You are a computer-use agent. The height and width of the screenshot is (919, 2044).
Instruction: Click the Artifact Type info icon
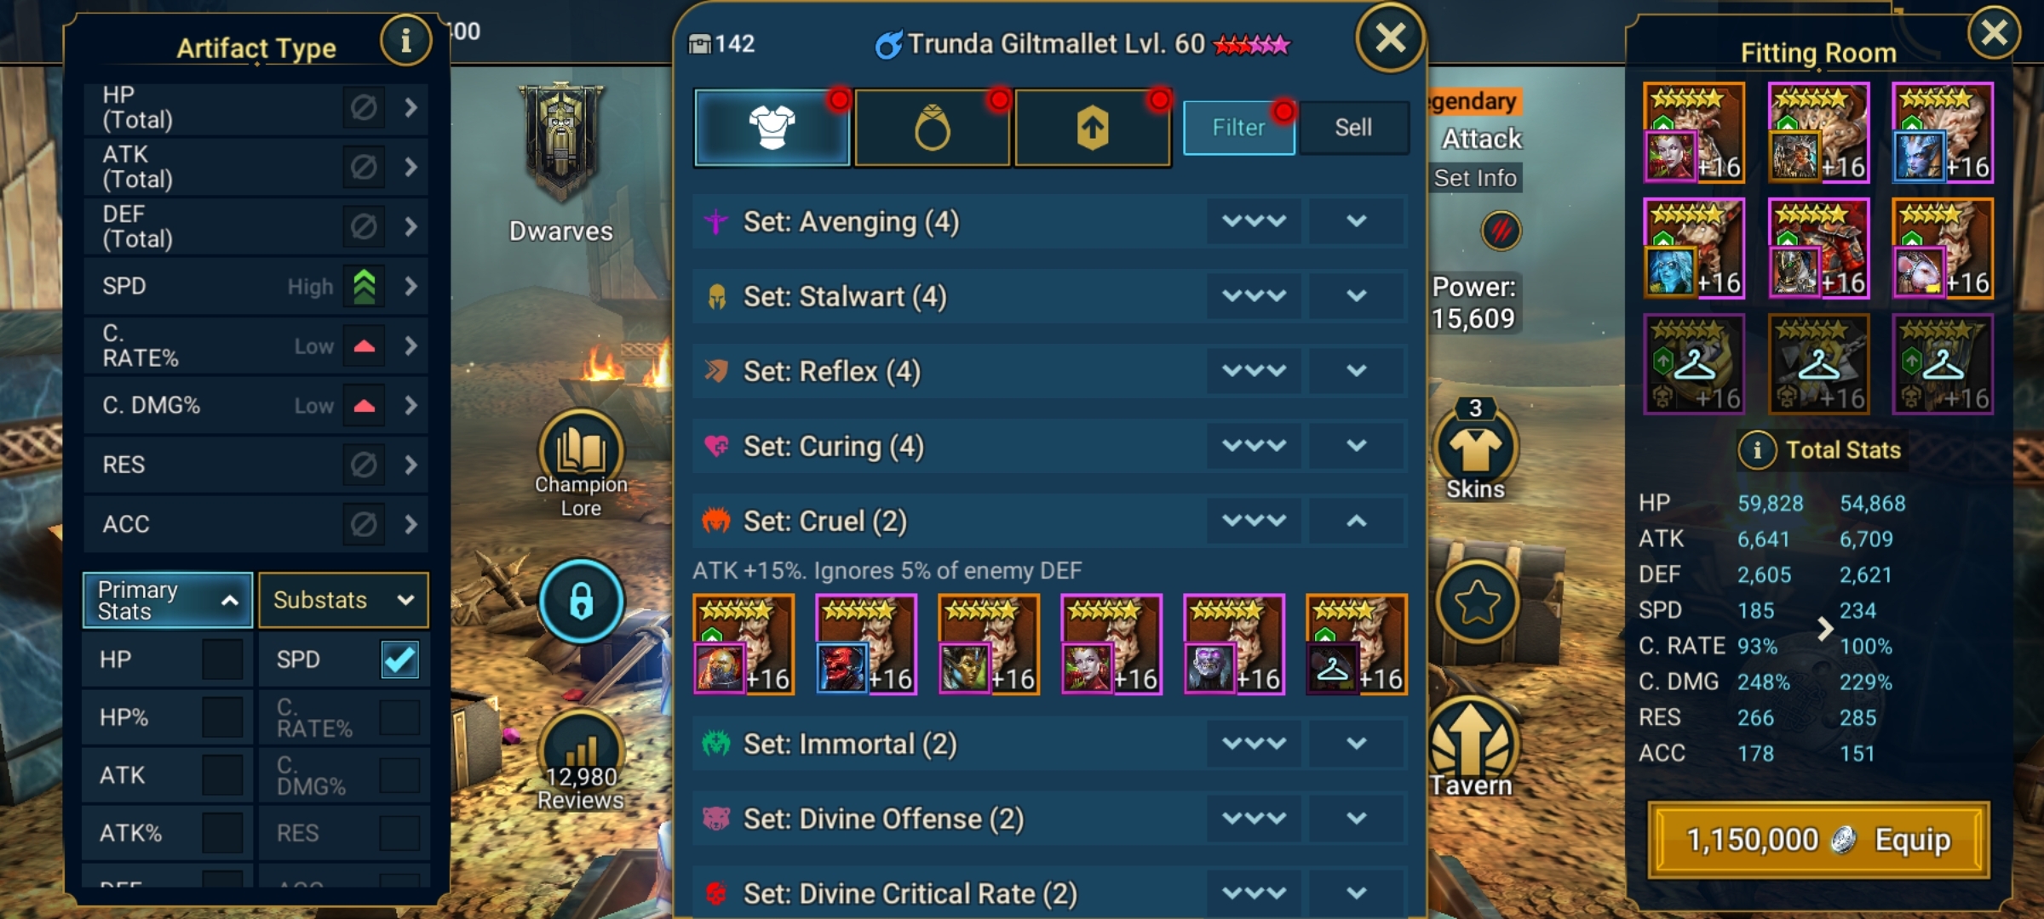coord(405,40)
